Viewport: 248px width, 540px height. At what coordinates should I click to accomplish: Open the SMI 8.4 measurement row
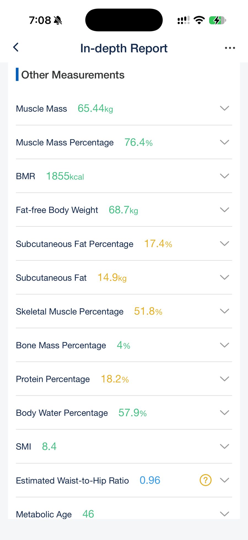[124, 446]
